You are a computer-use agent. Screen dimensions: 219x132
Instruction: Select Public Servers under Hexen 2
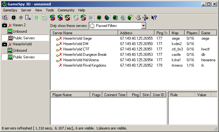point(24,38)
